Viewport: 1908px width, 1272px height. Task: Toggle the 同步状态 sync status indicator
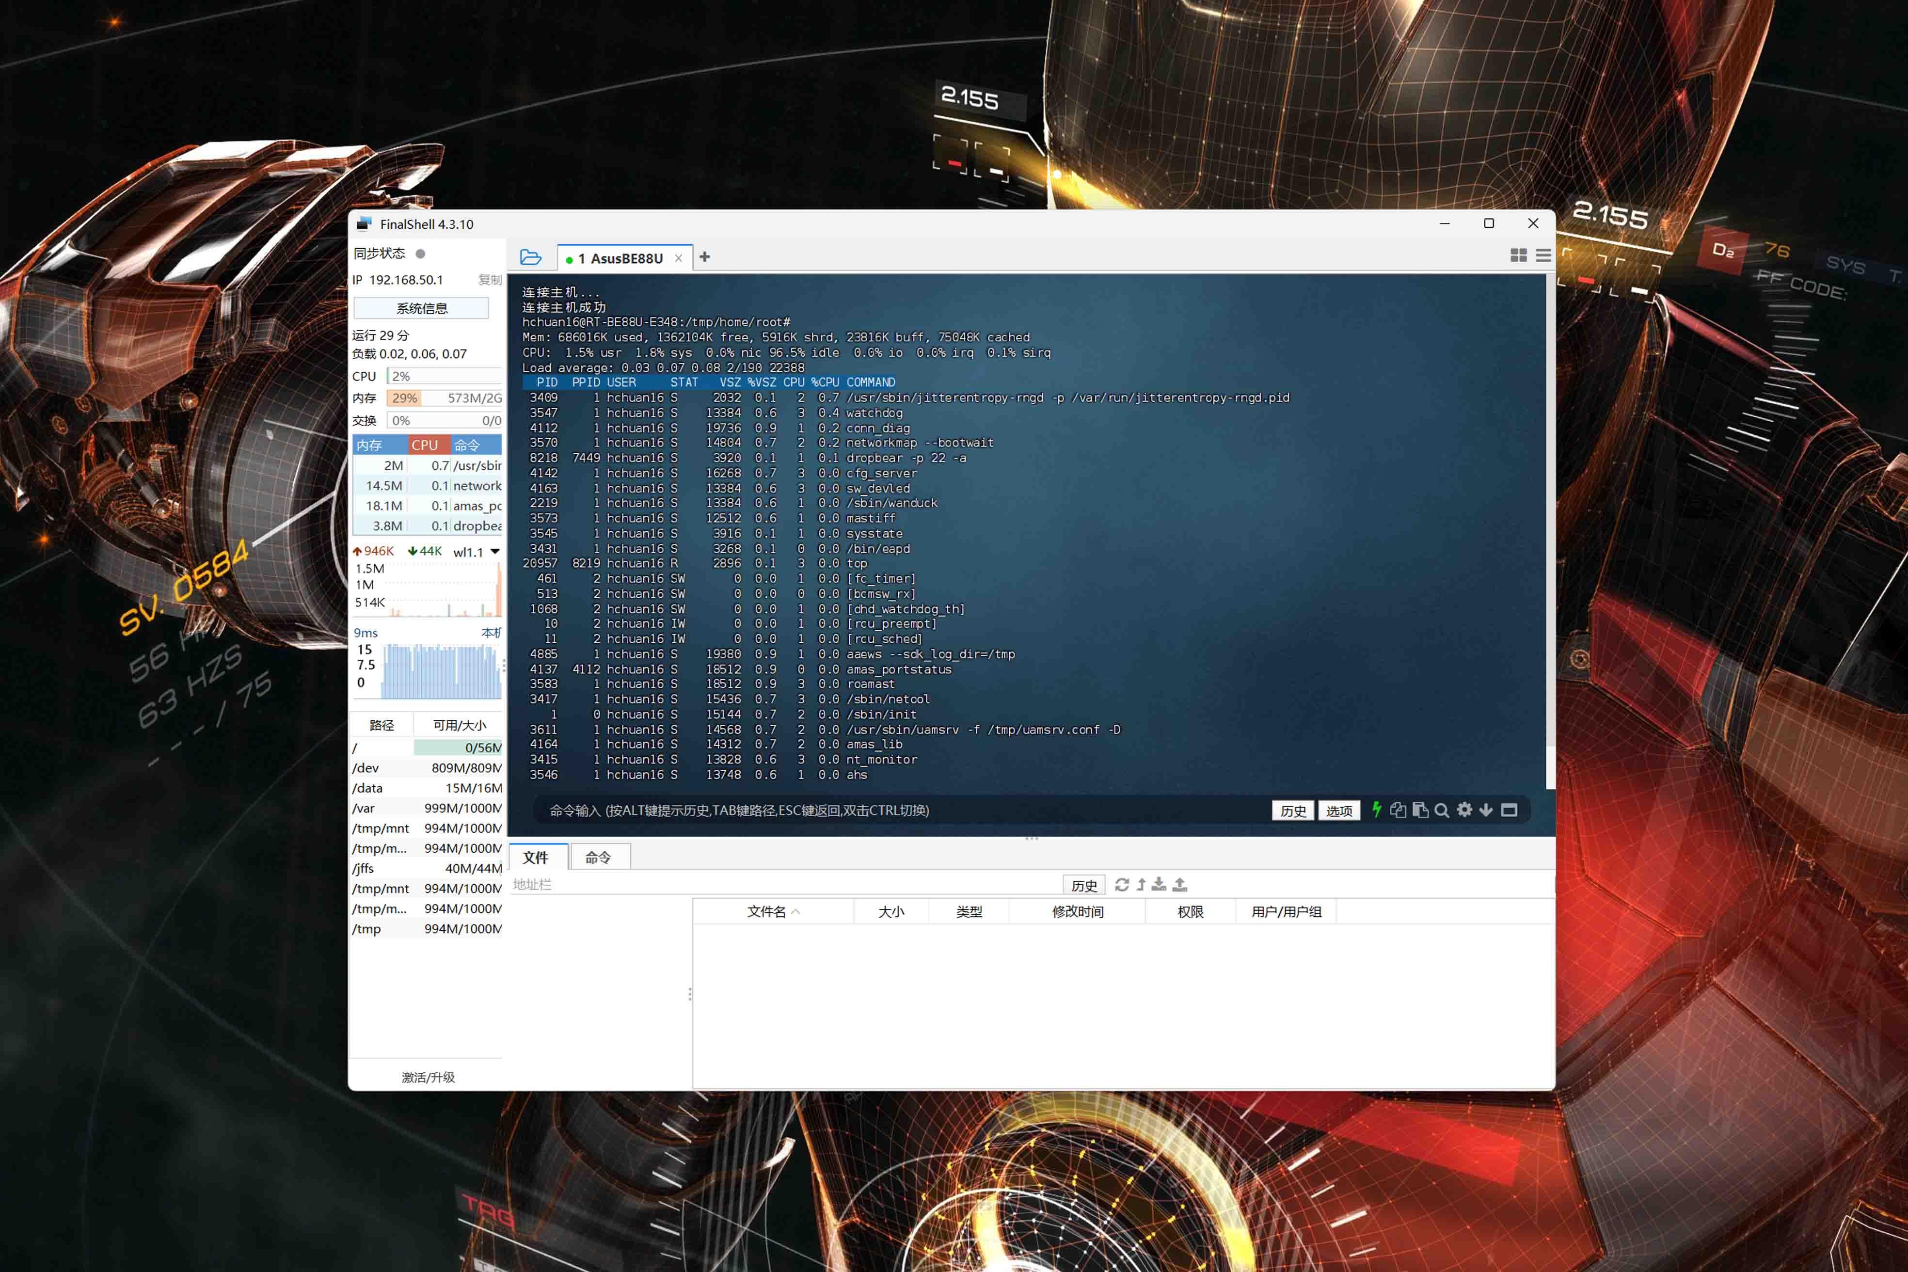(420, 253)
